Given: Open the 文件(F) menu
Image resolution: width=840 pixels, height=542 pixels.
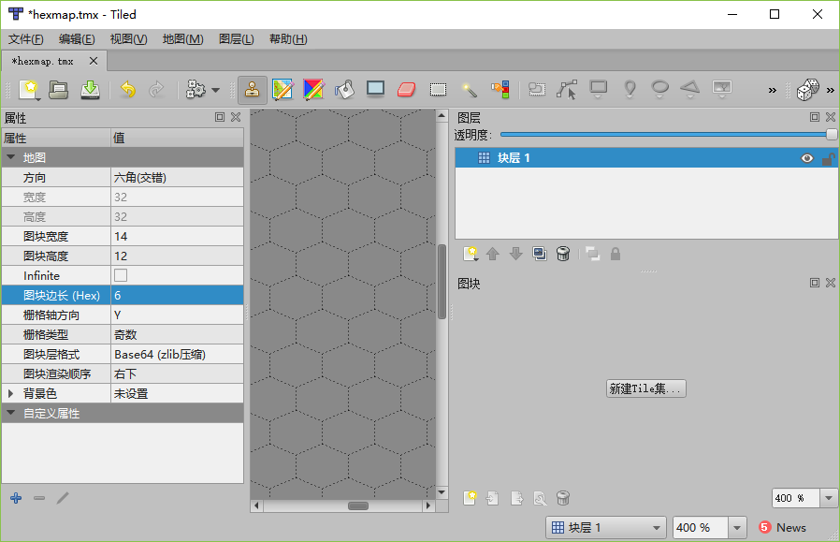Looking at the screenshot, I should (25, 39).
